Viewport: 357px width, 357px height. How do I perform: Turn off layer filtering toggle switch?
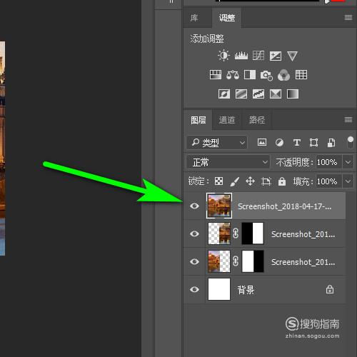[351, 142]
